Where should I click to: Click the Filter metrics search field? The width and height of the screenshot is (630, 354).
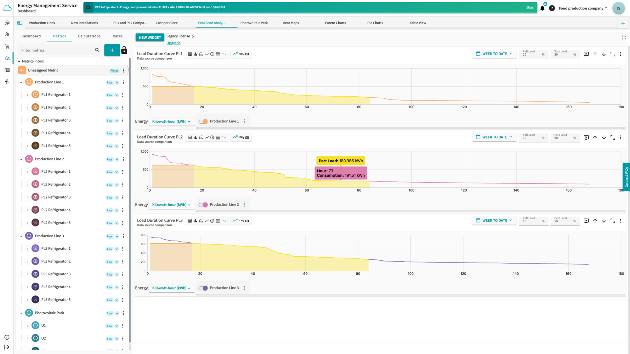56,50
